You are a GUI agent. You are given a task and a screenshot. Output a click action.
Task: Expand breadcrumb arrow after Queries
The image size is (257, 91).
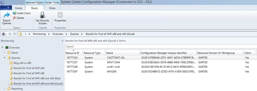[82, 34]
